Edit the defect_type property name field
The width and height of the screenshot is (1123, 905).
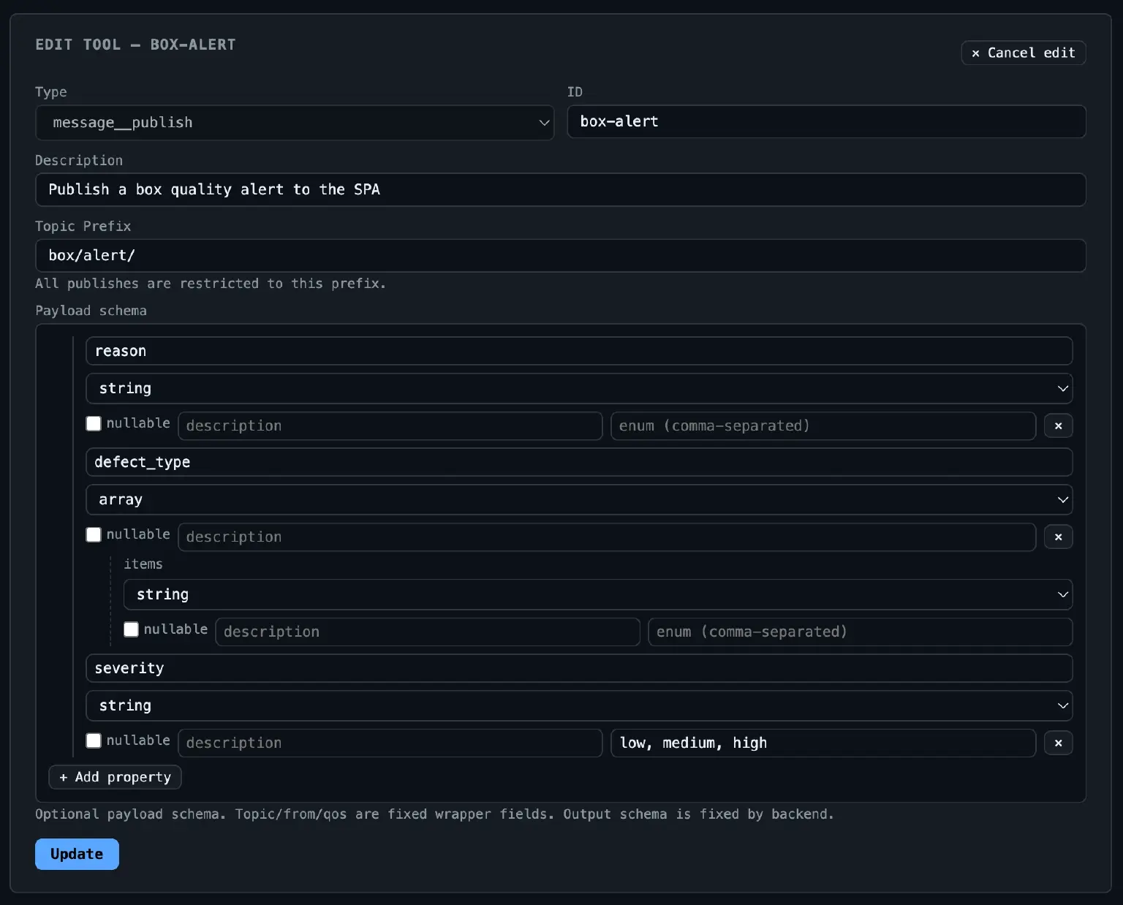(579, 462)
